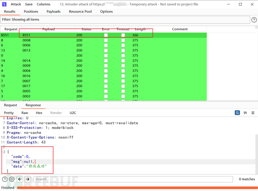Toggle Error checkbox in payload 0013 row
Image resolution: width=258 pixels, height=191 pixels.
106,50
